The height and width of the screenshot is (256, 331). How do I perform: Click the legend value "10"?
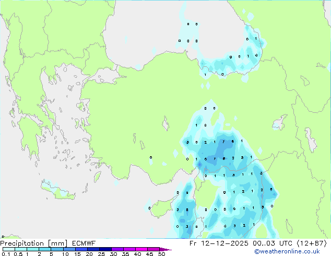(x=65, y=254)
